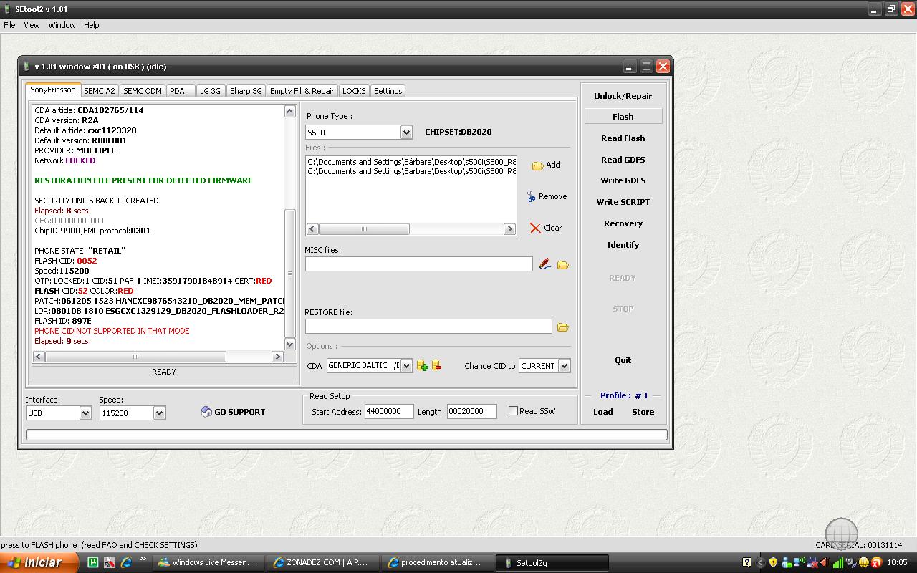This screenshot has width=917, height=573.
Task: Open the Settings tab
Action: [x=388, y=91]
